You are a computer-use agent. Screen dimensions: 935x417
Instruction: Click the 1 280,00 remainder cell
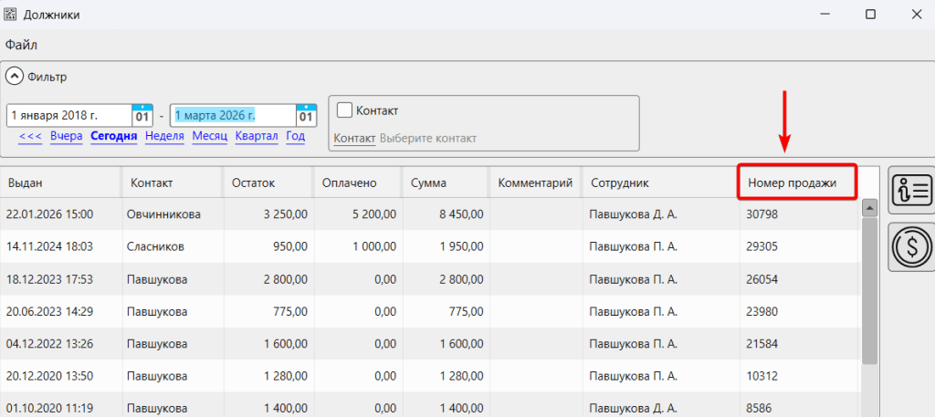click(x=268, y=377)
